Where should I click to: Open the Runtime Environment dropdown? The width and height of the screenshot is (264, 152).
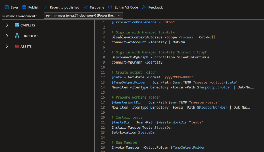(83, 15)
